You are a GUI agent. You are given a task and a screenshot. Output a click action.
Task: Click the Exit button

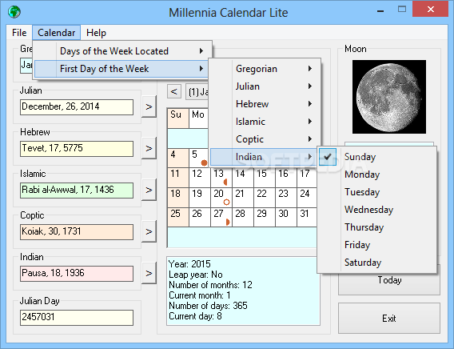pyautogui.click(x=389, y=319)
